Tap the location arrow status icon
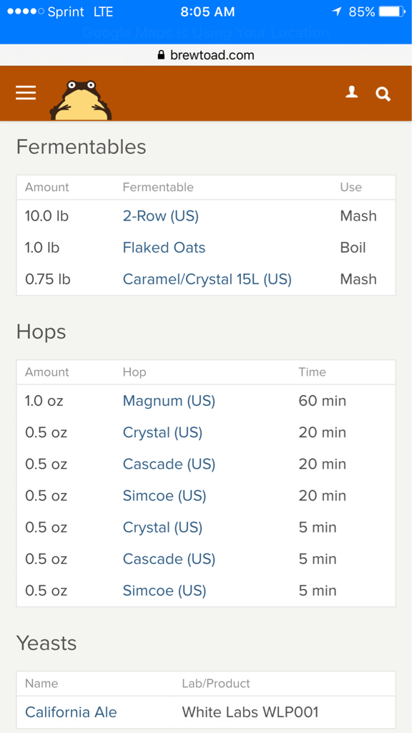The height and width of the screenshot is (733, 412). [337, 11]
